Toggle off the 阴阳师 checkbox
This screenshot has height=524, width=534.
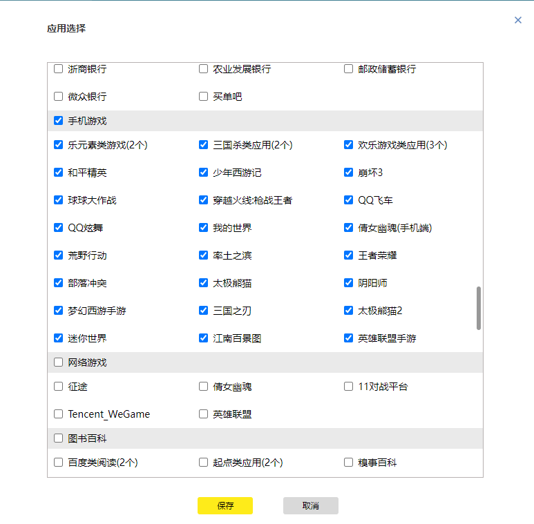tap(348, 283)
